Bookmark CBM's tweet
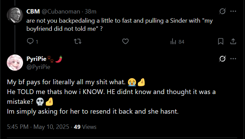Image resolution: width=245 pixels, height=139 pixels. click(x=220, y=42)
